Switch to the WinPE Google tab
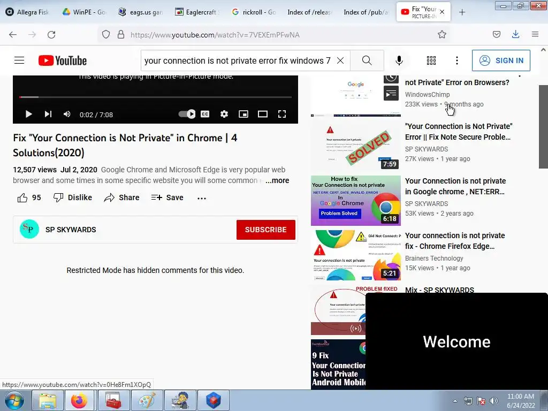 (x=85, y=12)
